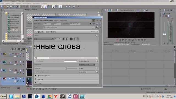Viewport: 176px width, 99px height.
Task: Launch Steam from the taskbar
Action: click(62, 96)
